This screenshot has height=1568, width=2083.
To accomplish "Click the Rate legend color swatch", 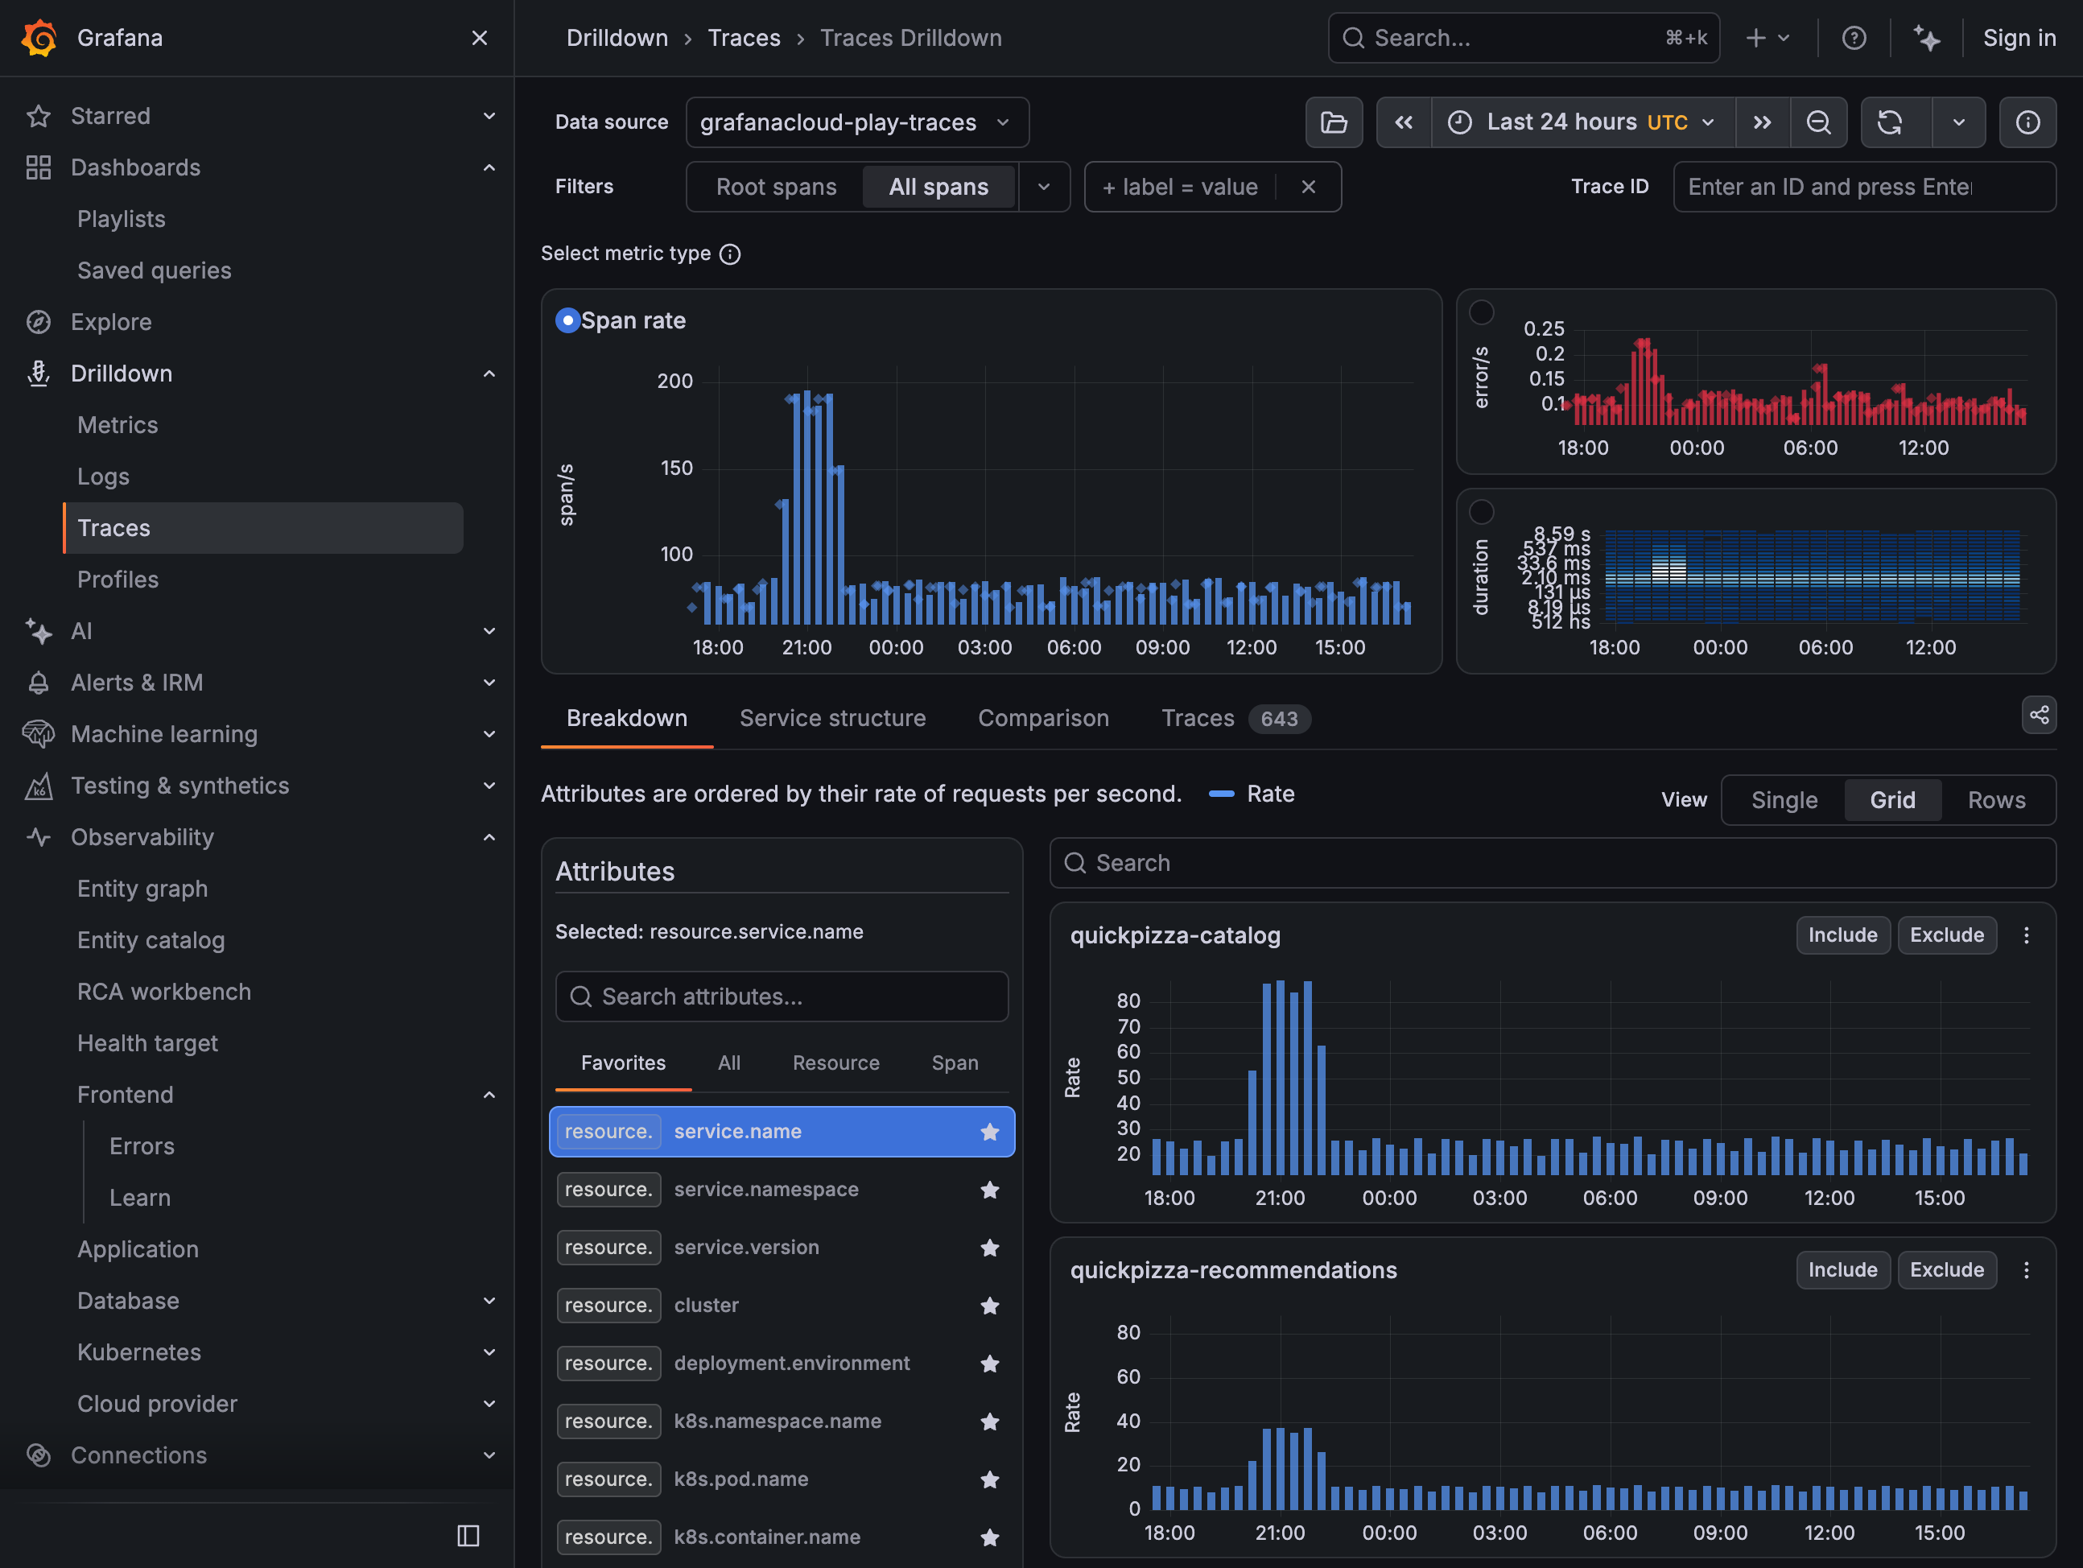I will pyautogui.click(x=1221, y=794).
